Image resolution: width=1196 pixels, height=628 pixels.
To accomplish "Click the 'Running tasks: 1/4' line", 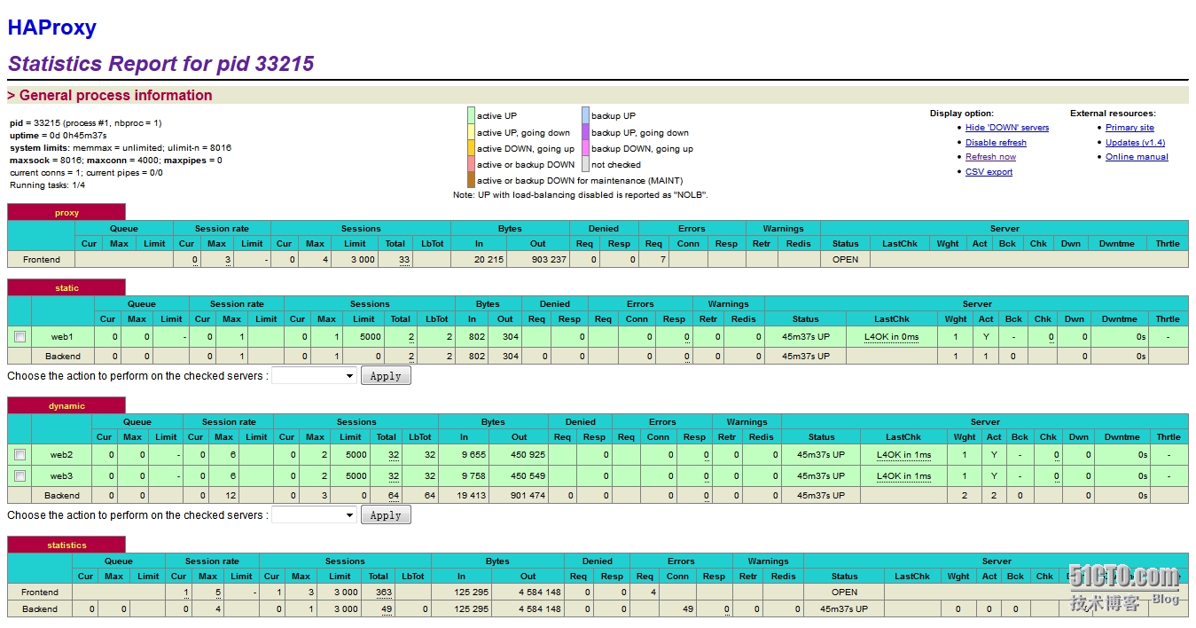I will tap(48, 185).
